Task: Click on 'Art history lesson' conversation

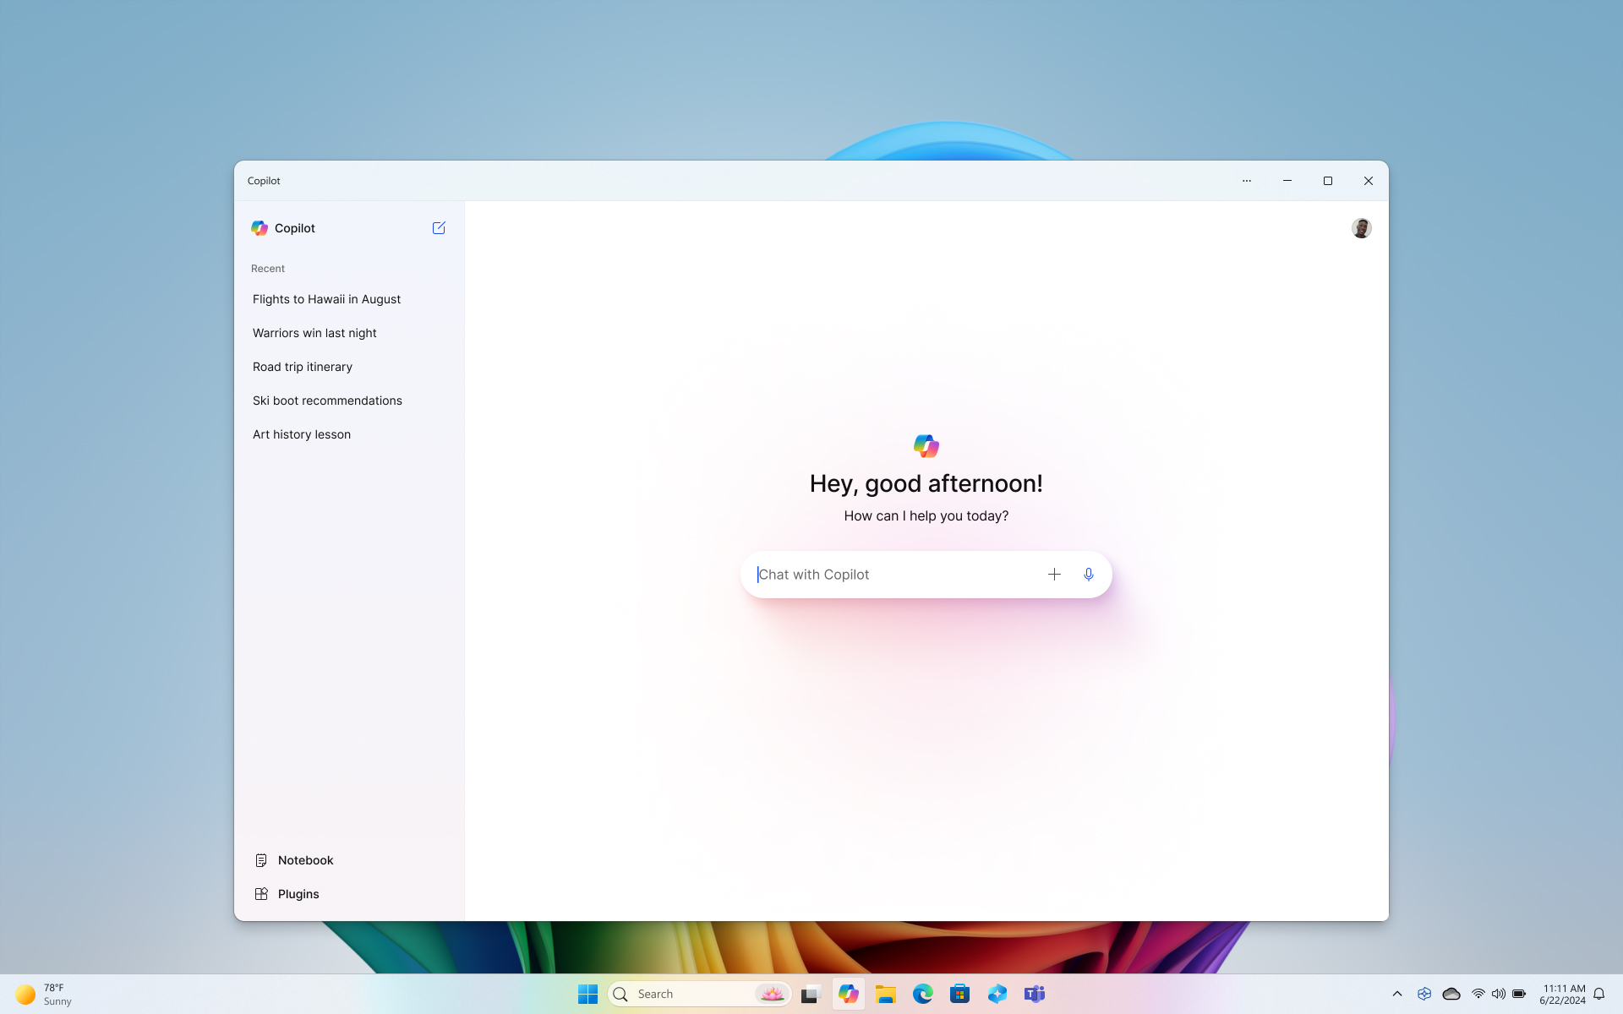Action: (302, 433)
